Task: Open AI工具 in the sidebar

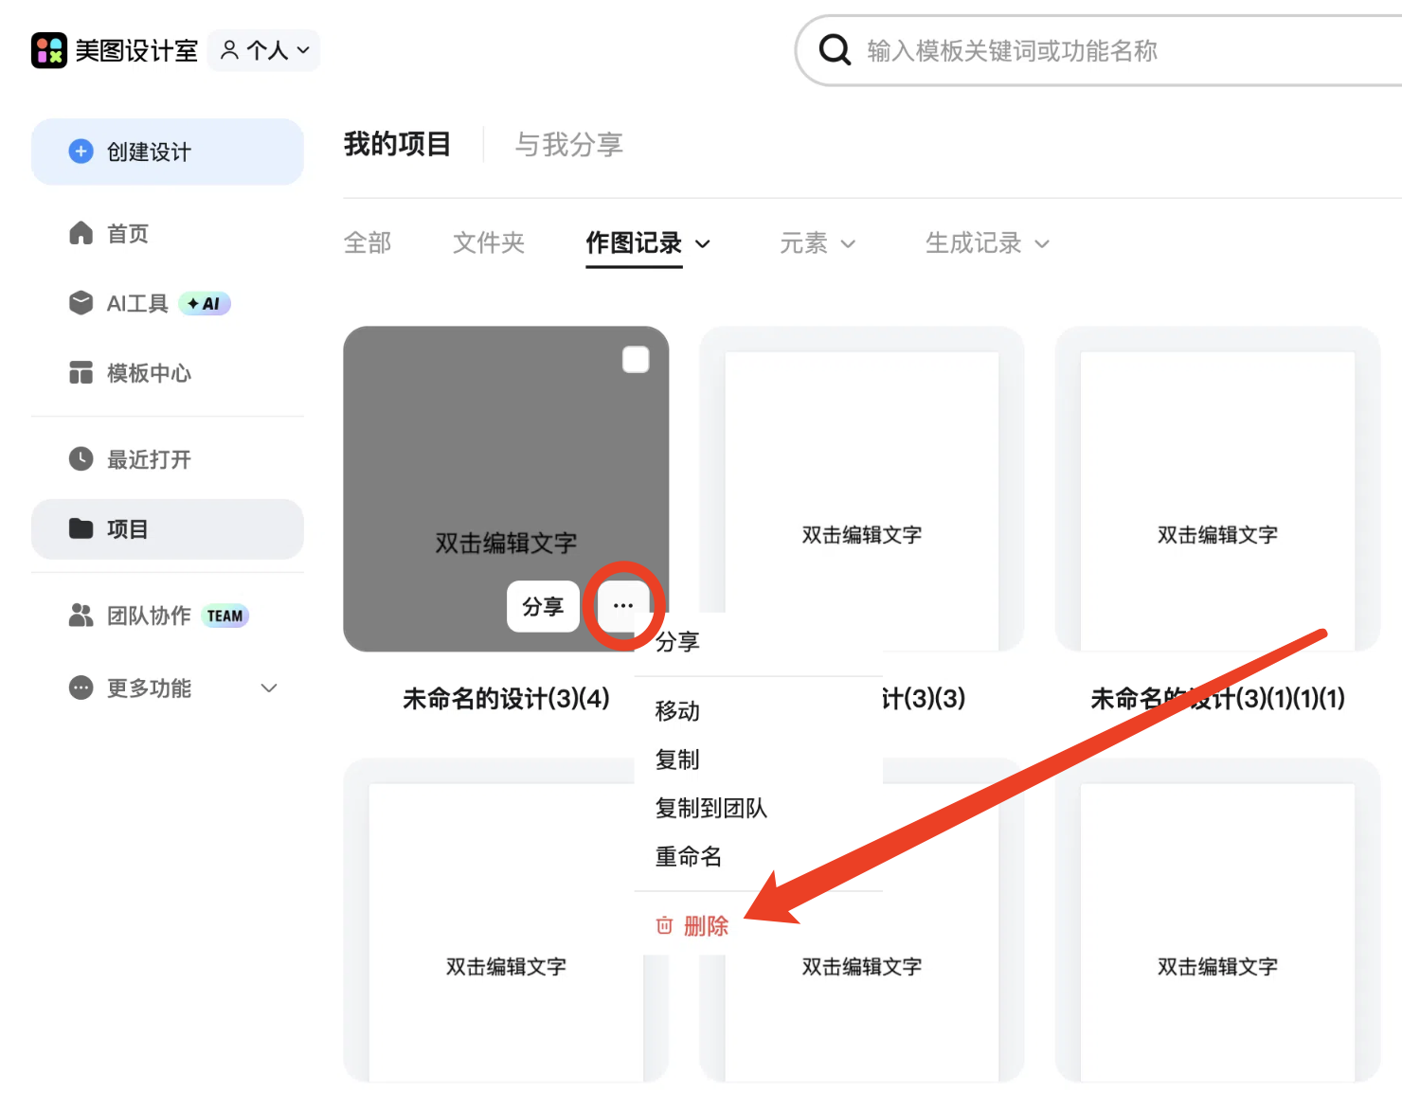Action: [137, 303]
